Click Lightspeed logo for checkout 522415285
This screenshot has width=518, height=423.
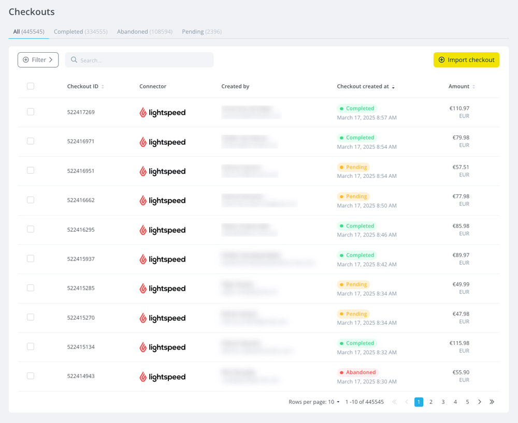[163, 289]
